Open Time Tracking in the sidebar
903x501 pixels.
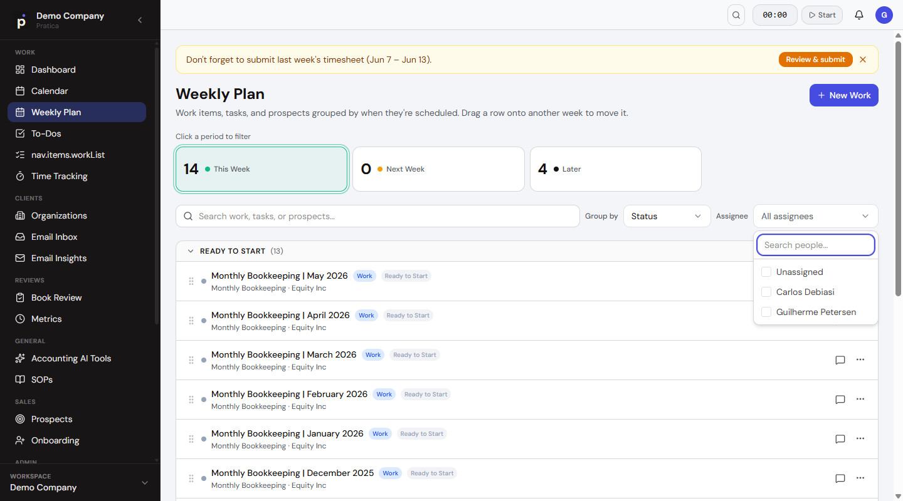click(x=77, y=176)
